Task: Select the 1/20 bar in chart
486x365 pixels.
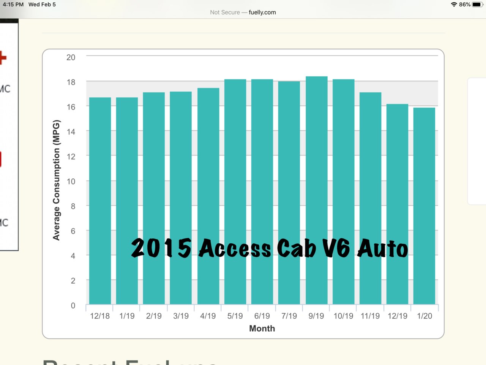Action: (x=424, y=206)
